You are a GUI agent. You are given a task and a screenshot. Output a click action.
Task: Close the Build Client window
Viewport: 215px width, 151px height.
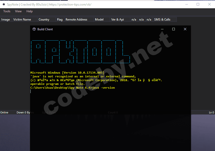pos(185,29)
